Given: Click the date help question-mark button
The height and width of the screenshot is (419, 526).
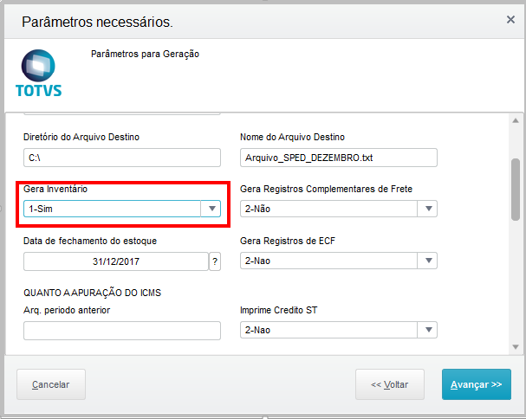Looking at the screenshot, I should coord(215,261).
